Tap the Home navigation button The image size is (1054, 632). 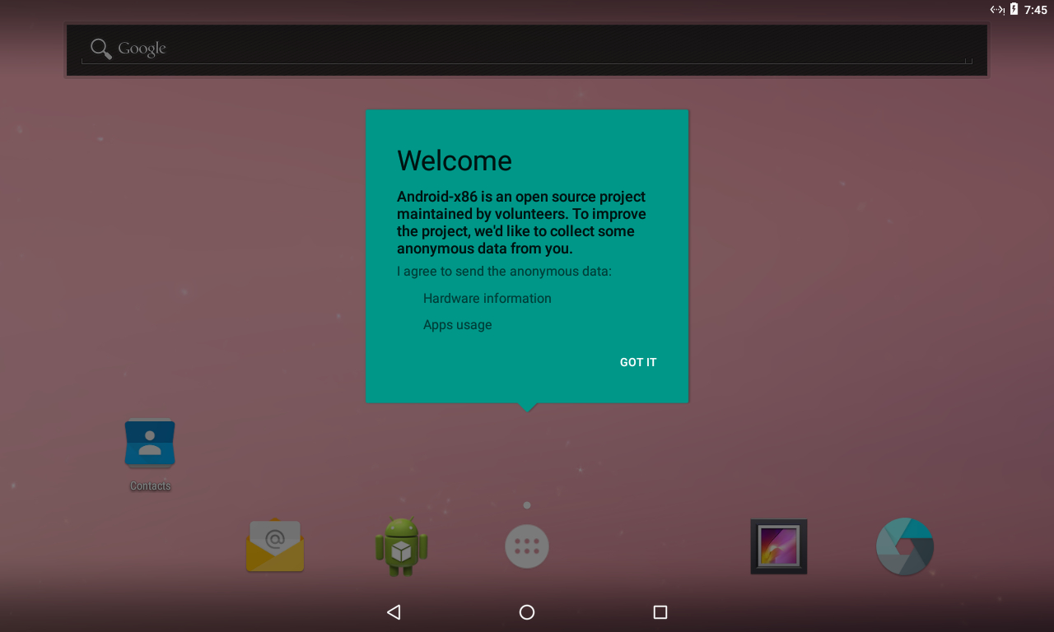point(527,612)
